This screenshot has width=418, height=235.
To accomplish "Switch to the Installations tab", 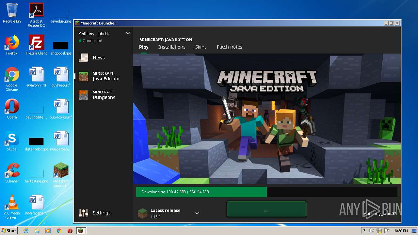I will [x=172, y=47].
